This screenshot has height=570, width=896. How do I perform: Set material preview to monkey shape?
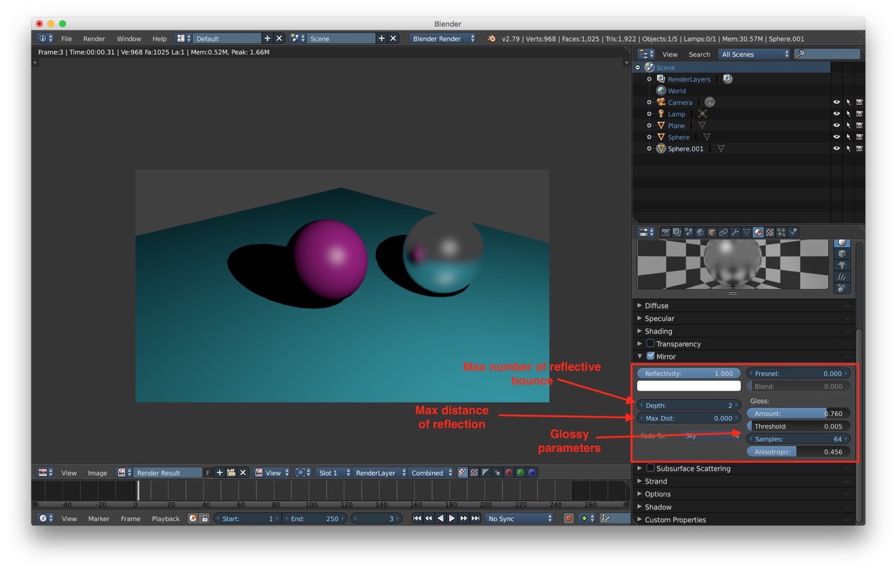[842, 265]
